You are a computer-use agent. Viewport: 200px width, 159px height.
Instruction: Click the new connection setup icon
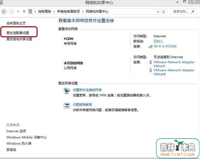[67, 91]
